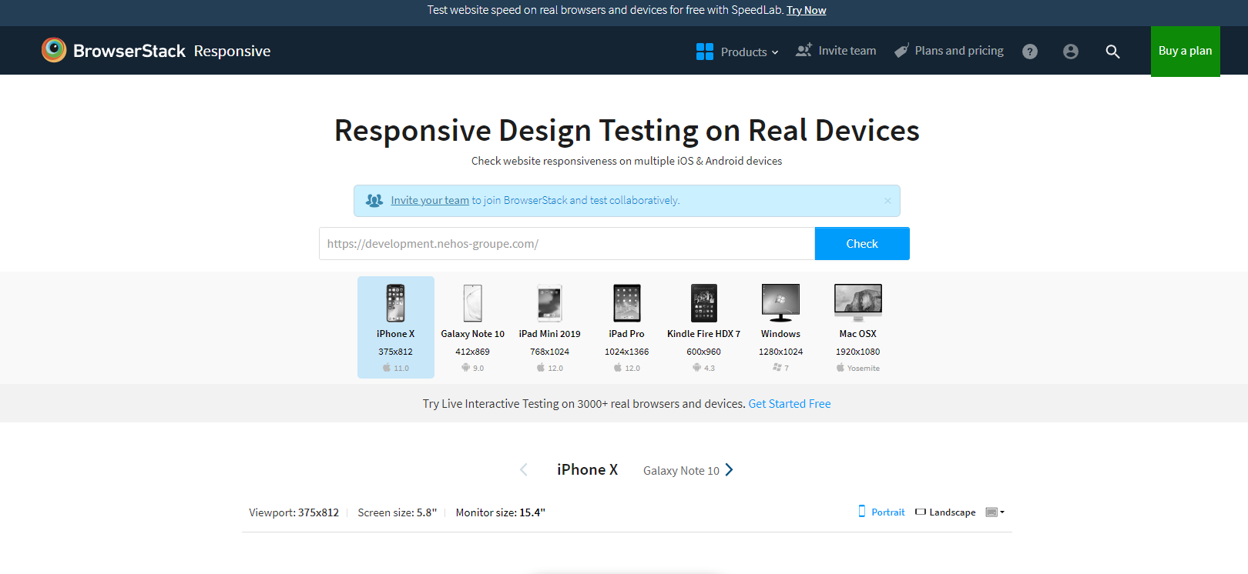This screenshot has height=574, width=1248.
Task: Dismiss the invite team banner
Action: (887, 201)
